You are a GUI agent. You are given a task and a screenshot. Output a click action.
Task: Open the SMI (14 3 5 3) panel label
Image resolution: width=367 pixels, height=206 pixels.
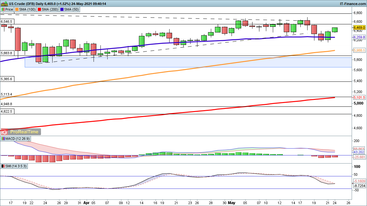pyautogui.click(x=16, y=166)
